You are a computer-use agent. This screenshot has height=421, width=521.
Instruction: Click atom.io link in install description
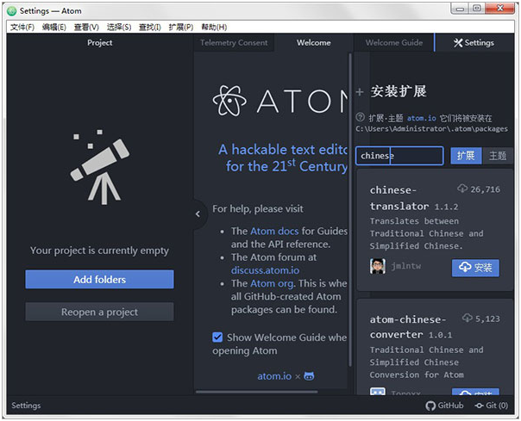421,118
